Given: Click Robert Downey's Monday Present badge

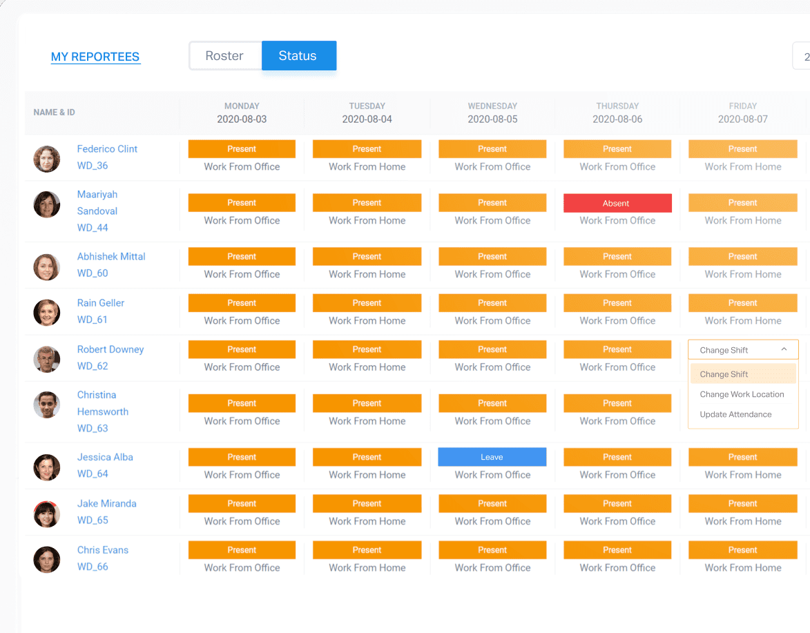Looking at the screenshot, I should point(242,349).
